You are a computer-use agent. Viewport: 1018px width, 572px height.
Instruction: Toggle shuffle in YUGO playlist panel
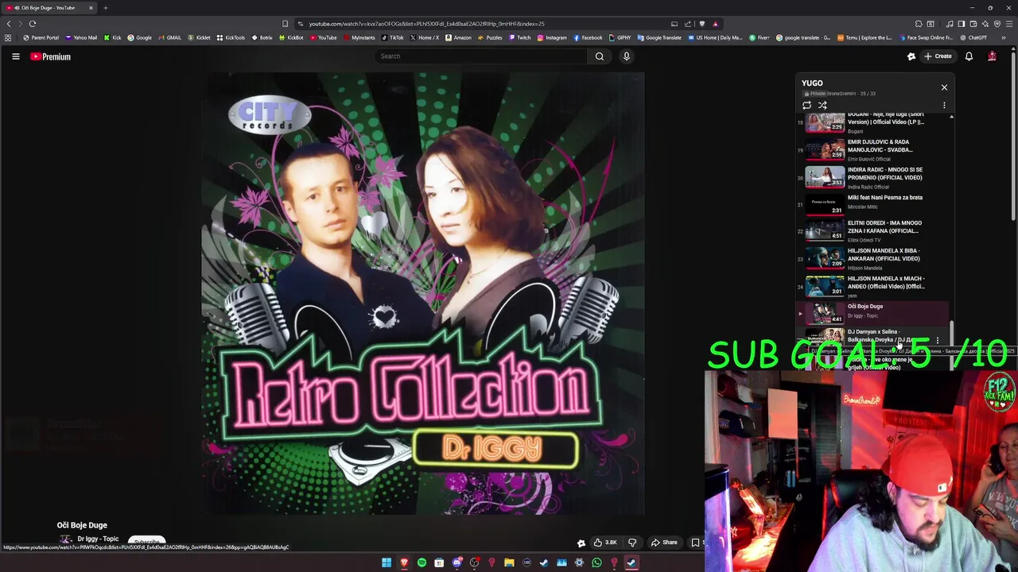822,105
